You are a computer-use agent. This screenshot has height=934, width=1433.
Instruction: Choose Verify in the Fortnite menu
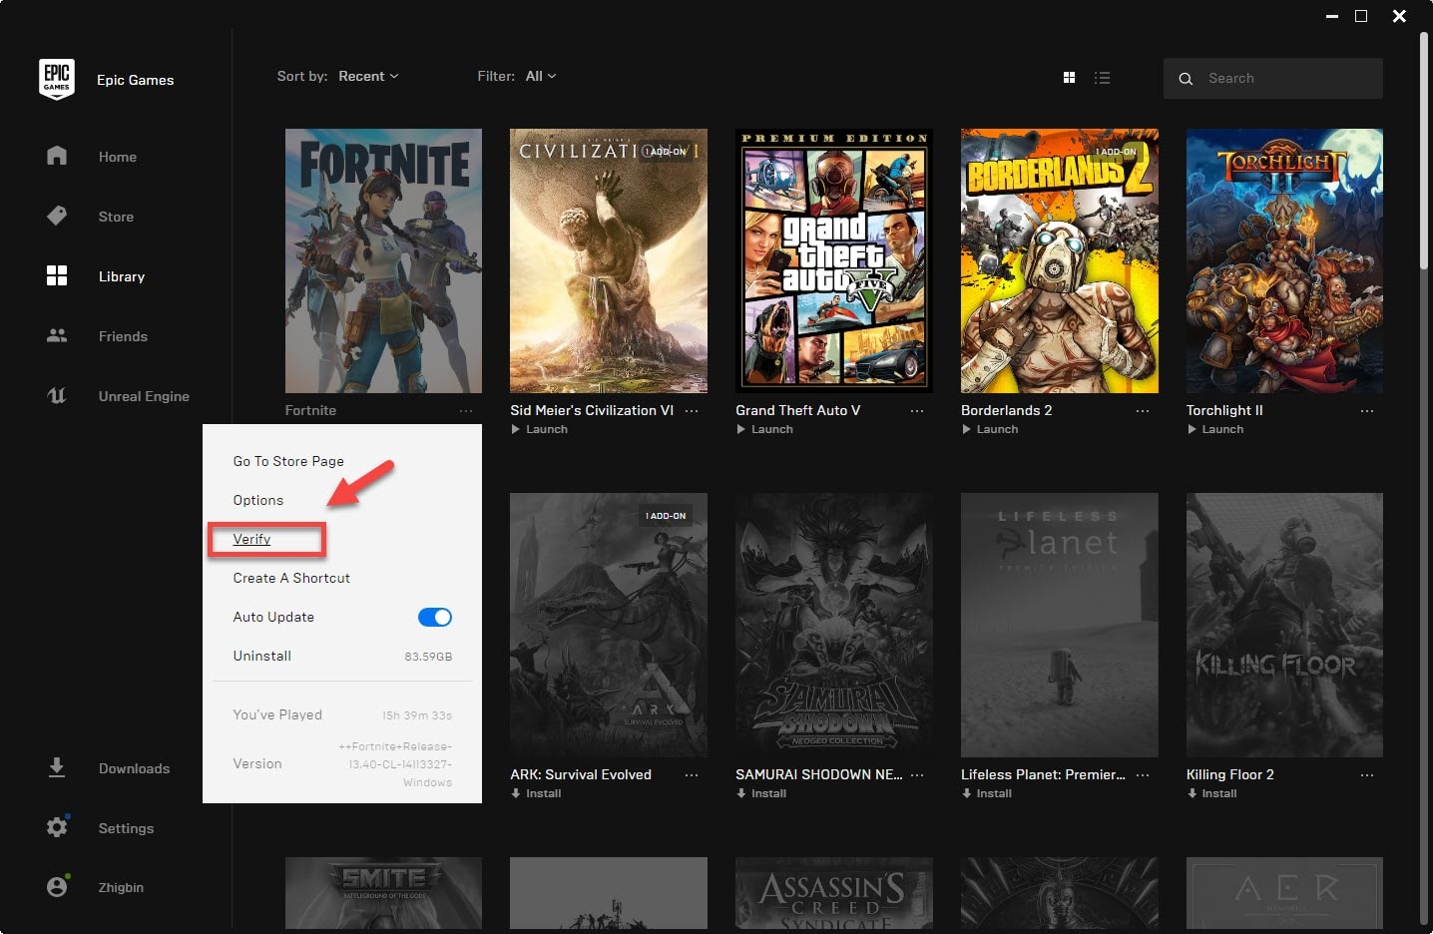[252, 539]
